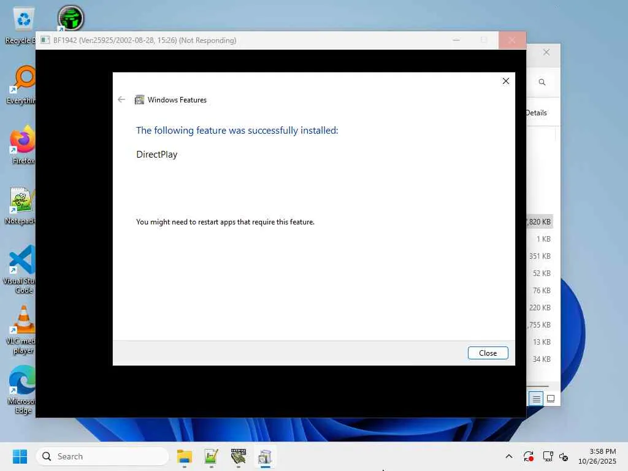Click the DirectPlay feature name text
The image size is (628, 471).
pyautogui.click(x=156, y=154)
